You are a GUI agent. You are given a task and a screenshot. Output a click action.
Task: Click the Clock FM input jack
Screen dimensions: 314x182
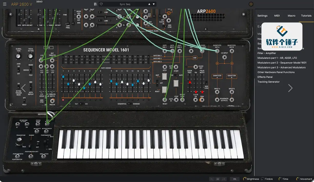196,100
